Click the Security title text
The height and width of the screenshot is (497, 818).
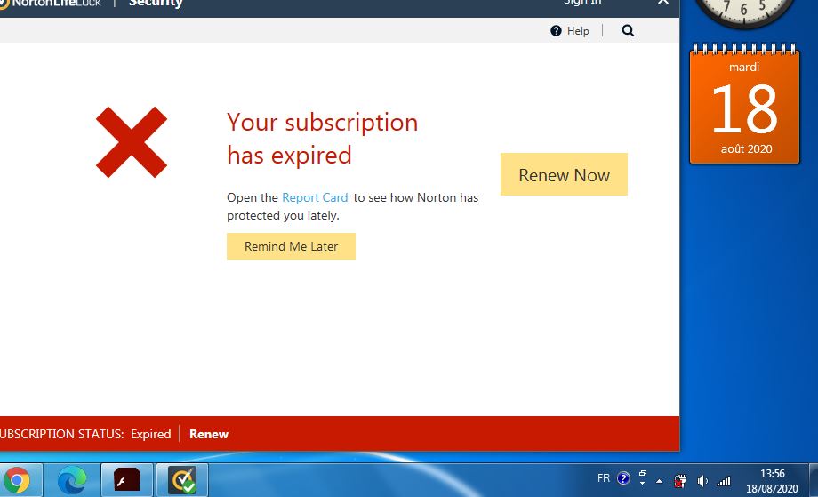pyautogui.click(x=156, y=4)
